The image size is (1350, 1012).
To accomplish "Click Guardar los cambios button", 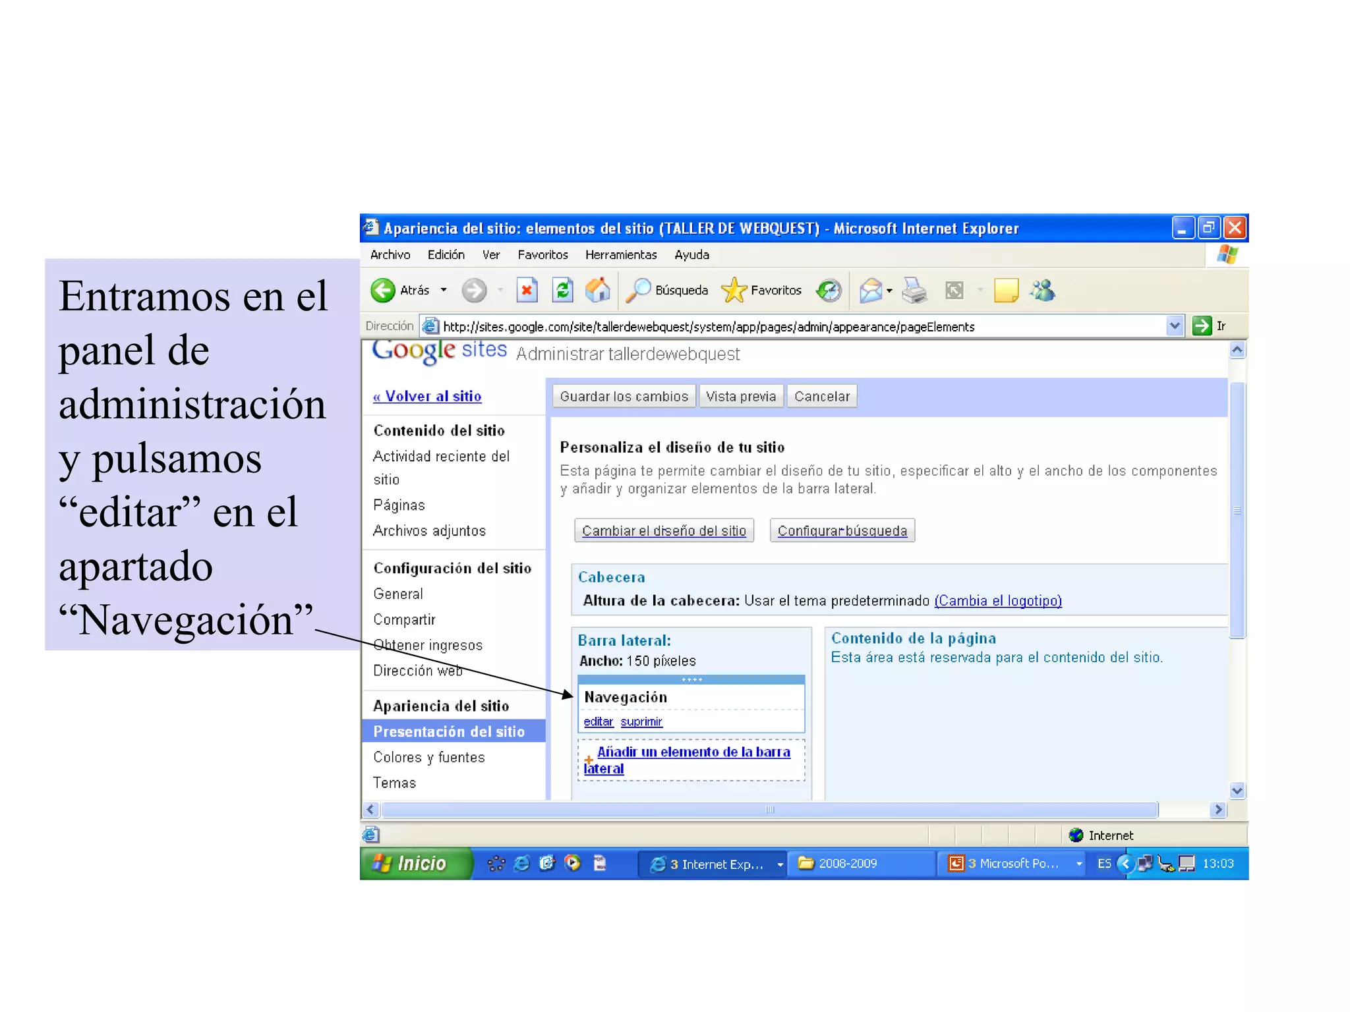I will [624, 397].
